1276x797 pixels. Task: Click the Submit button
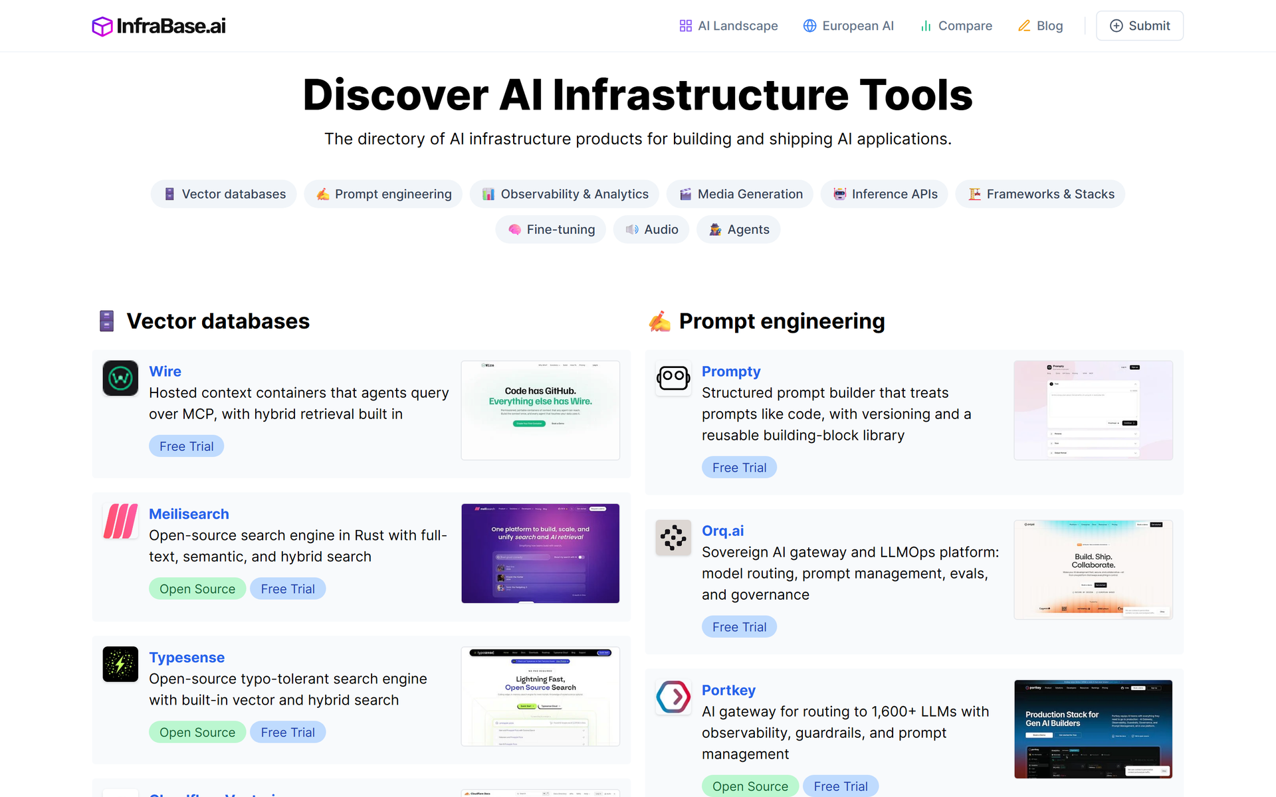(x=1139, y=26)
